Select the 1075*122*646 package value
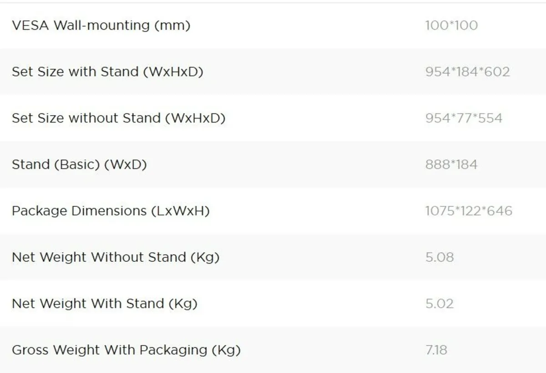This screenshot has width=546, height=373. click(x=469, y=211)
